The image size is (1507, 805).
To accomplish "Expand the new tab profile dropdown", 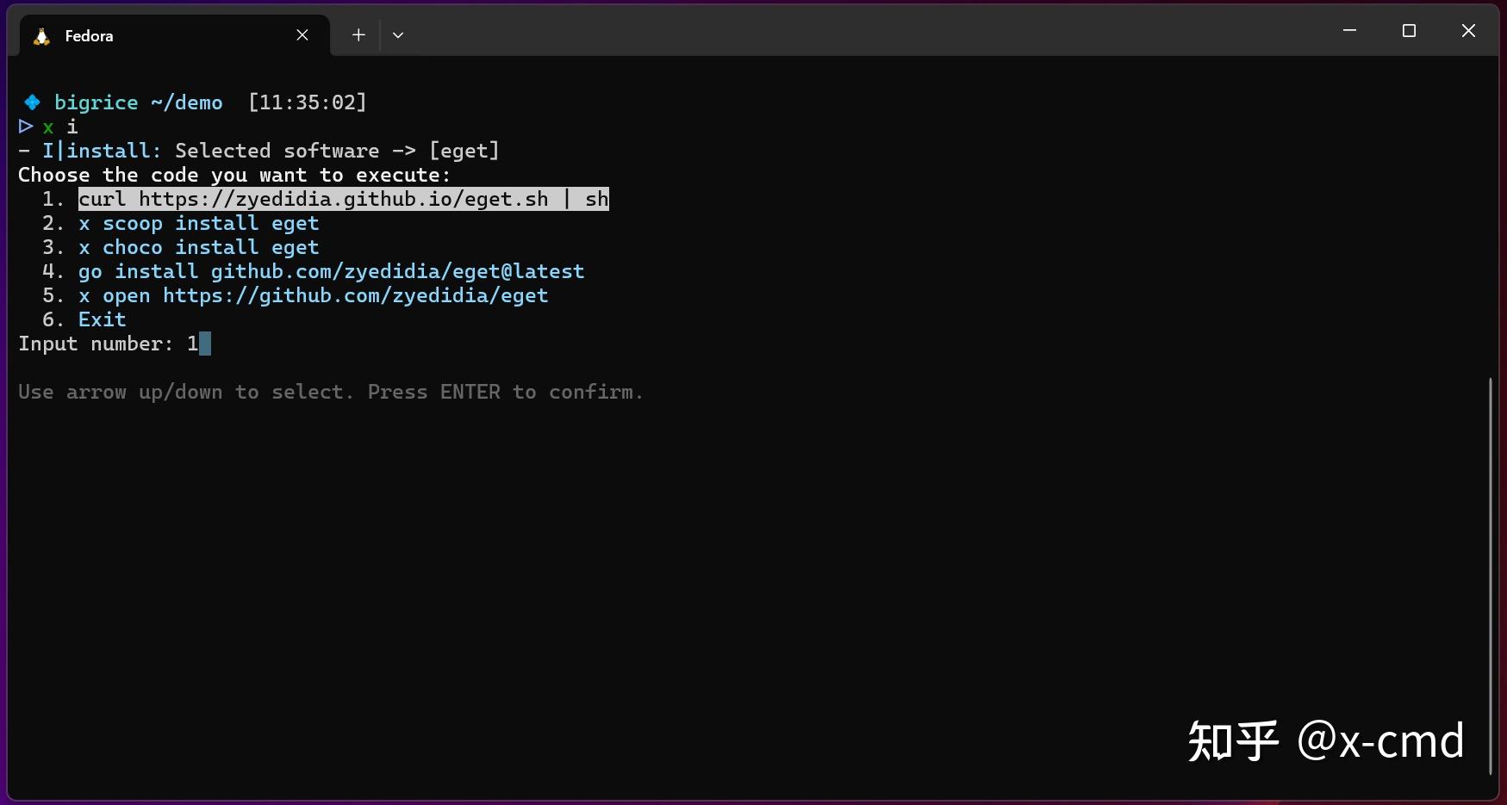I will (398, 35).
